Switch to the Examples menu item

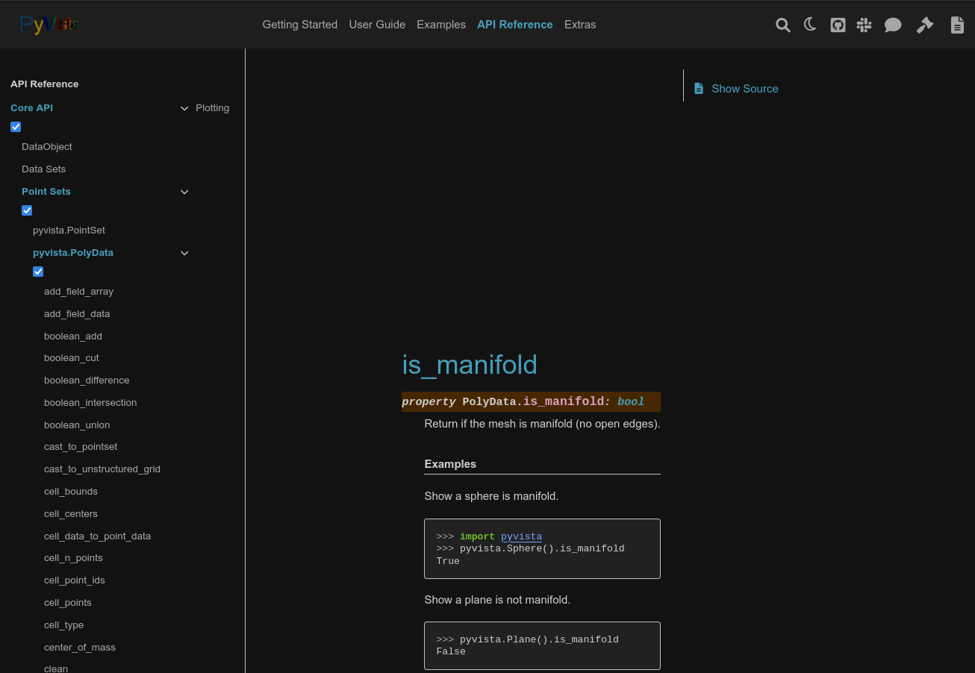[x=441, y=25]
